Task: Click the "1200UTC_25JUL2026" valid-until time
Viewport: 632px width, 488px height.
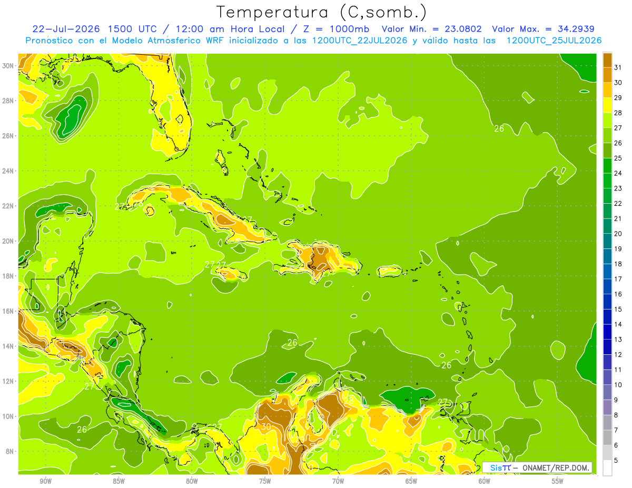Action: tap(554, 41)
